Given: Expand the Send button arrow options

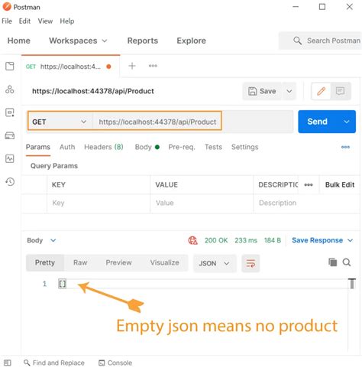Looking at the screenshot, I should click(347, 122).
